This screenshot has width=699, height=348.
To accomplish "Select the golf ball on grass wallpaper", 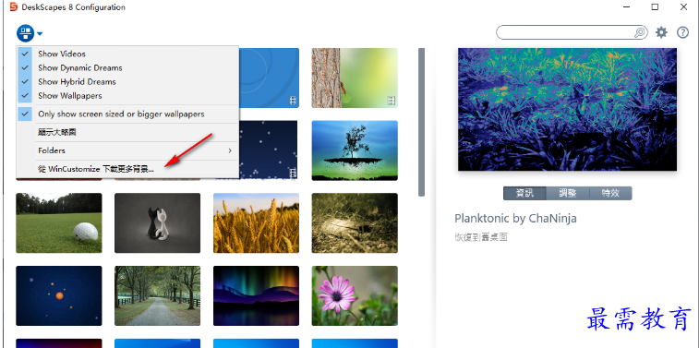I will pos(59,222).
